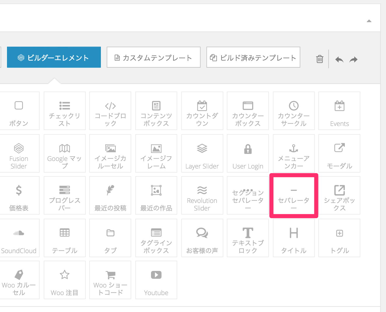Choose the Google マップ element
386x312 pixels.
pyautogui.click(x=65, y=153)
